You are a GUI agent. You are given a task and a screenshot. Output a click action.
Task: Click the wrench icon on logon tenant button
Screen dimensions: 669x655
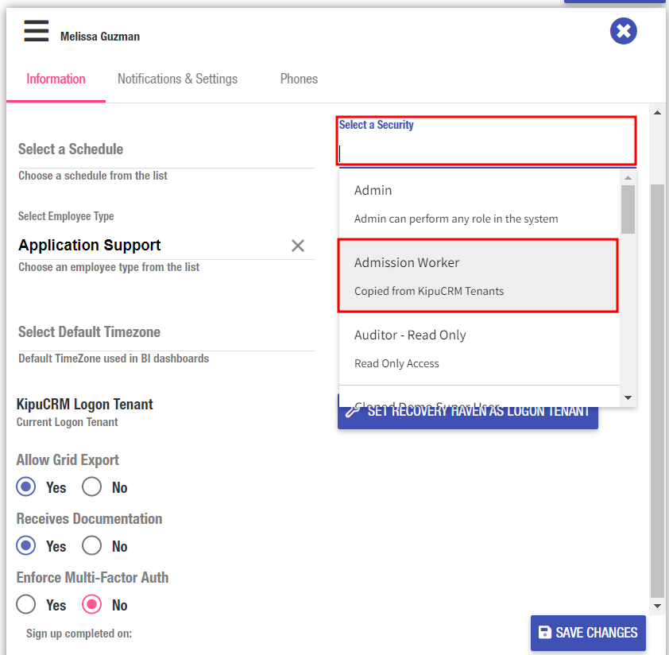pyautogui.click(x=353, y=411)
